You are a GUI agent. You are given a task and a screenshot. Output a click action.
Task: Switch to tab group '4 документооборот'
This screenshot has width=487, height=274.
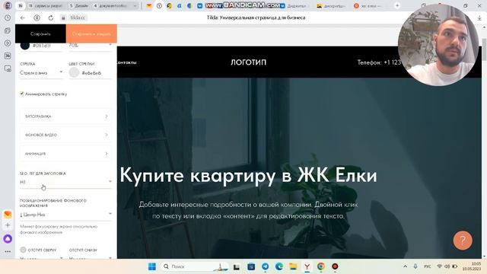click(111, 5)
